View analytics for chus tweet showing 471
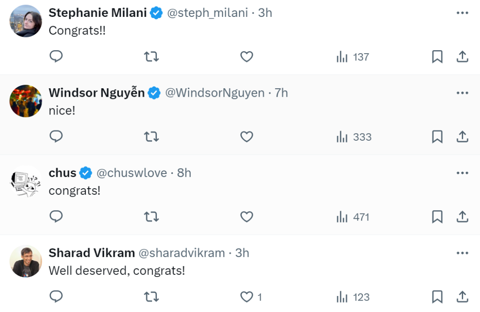480x312 pixels. pos(353,217)
